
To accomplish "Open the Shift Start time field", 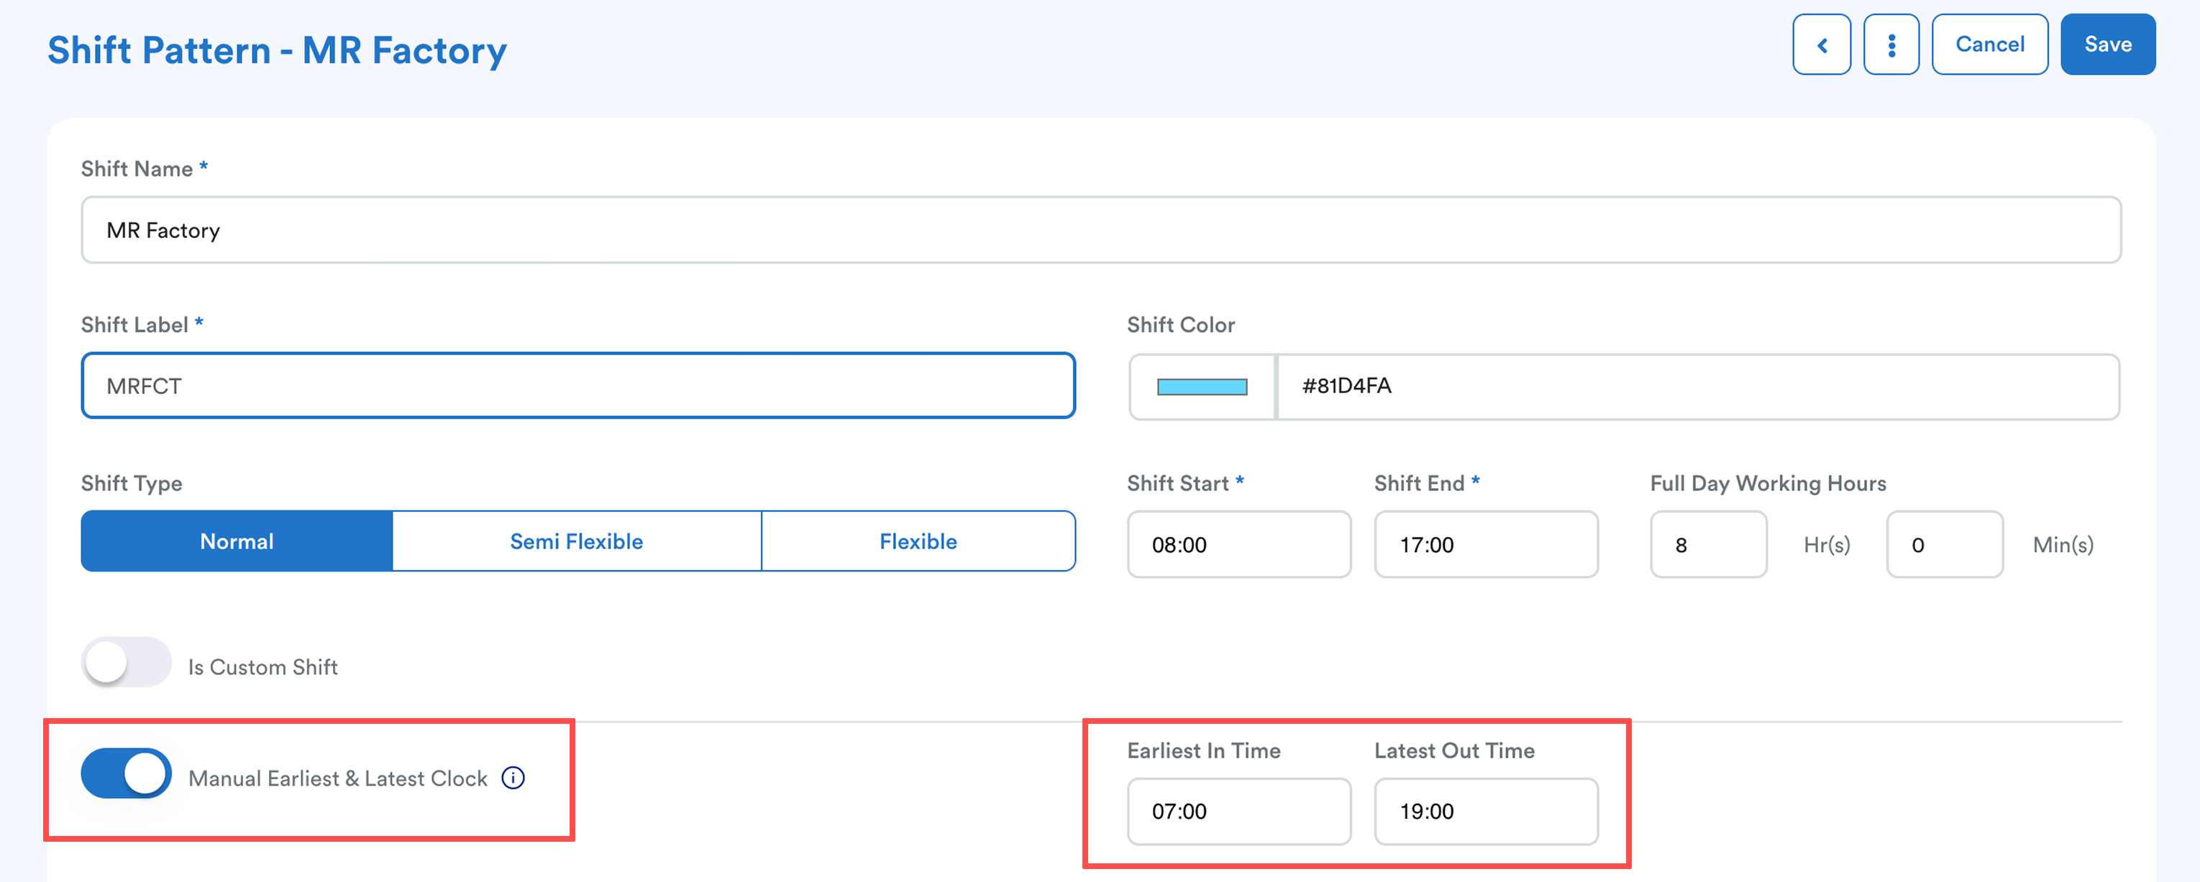I will [x=1238, y=545].
